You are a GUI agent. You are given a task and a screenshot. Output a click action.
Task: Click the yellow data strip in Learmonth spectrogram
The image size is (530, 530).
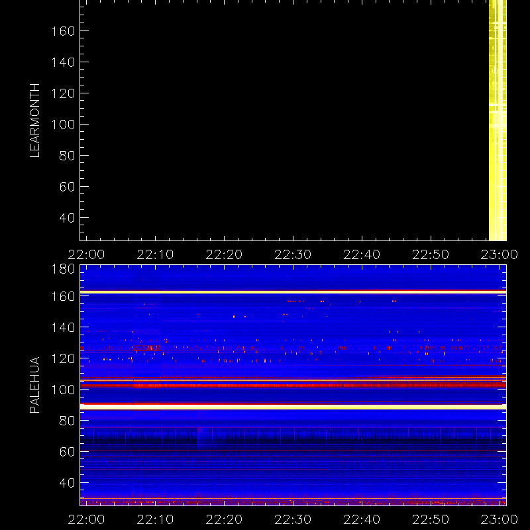click(x=498, y=120)
